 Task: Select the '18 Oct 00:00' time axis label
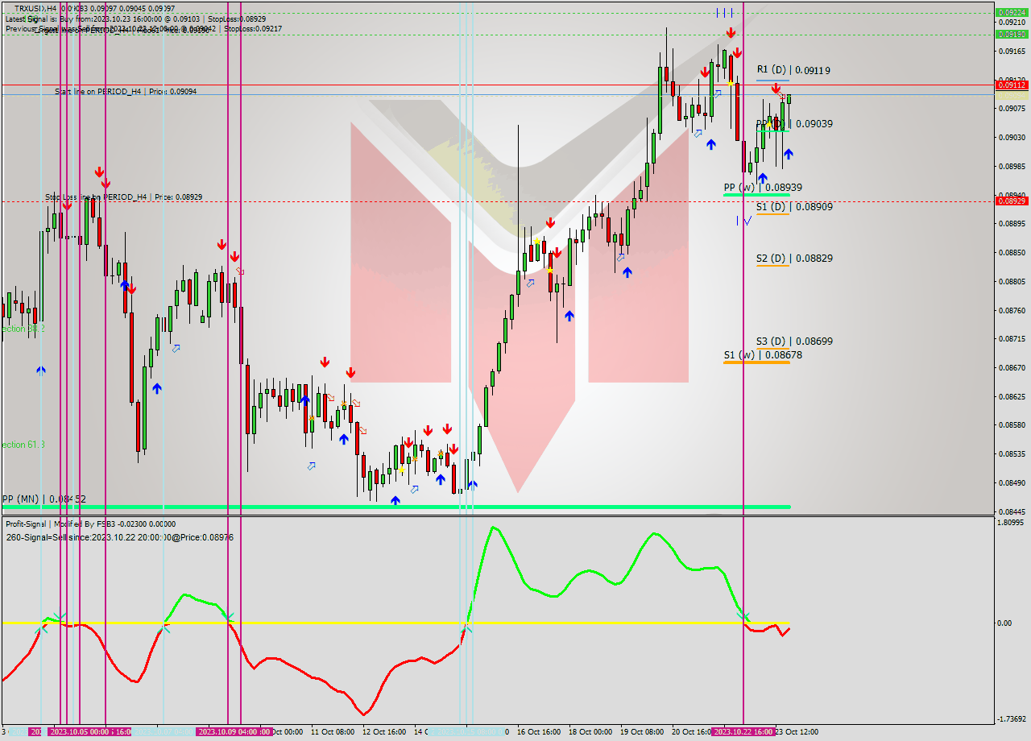point(590,731)
